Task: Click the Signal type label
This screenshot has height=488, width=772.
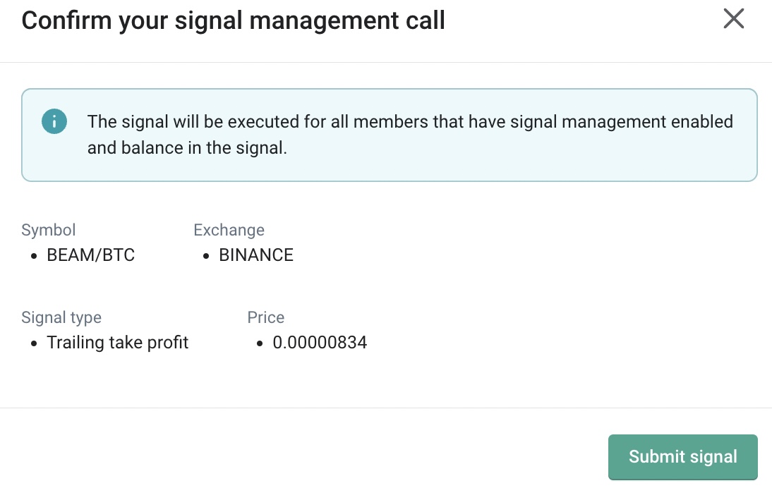Action: (x=61, y=317)
